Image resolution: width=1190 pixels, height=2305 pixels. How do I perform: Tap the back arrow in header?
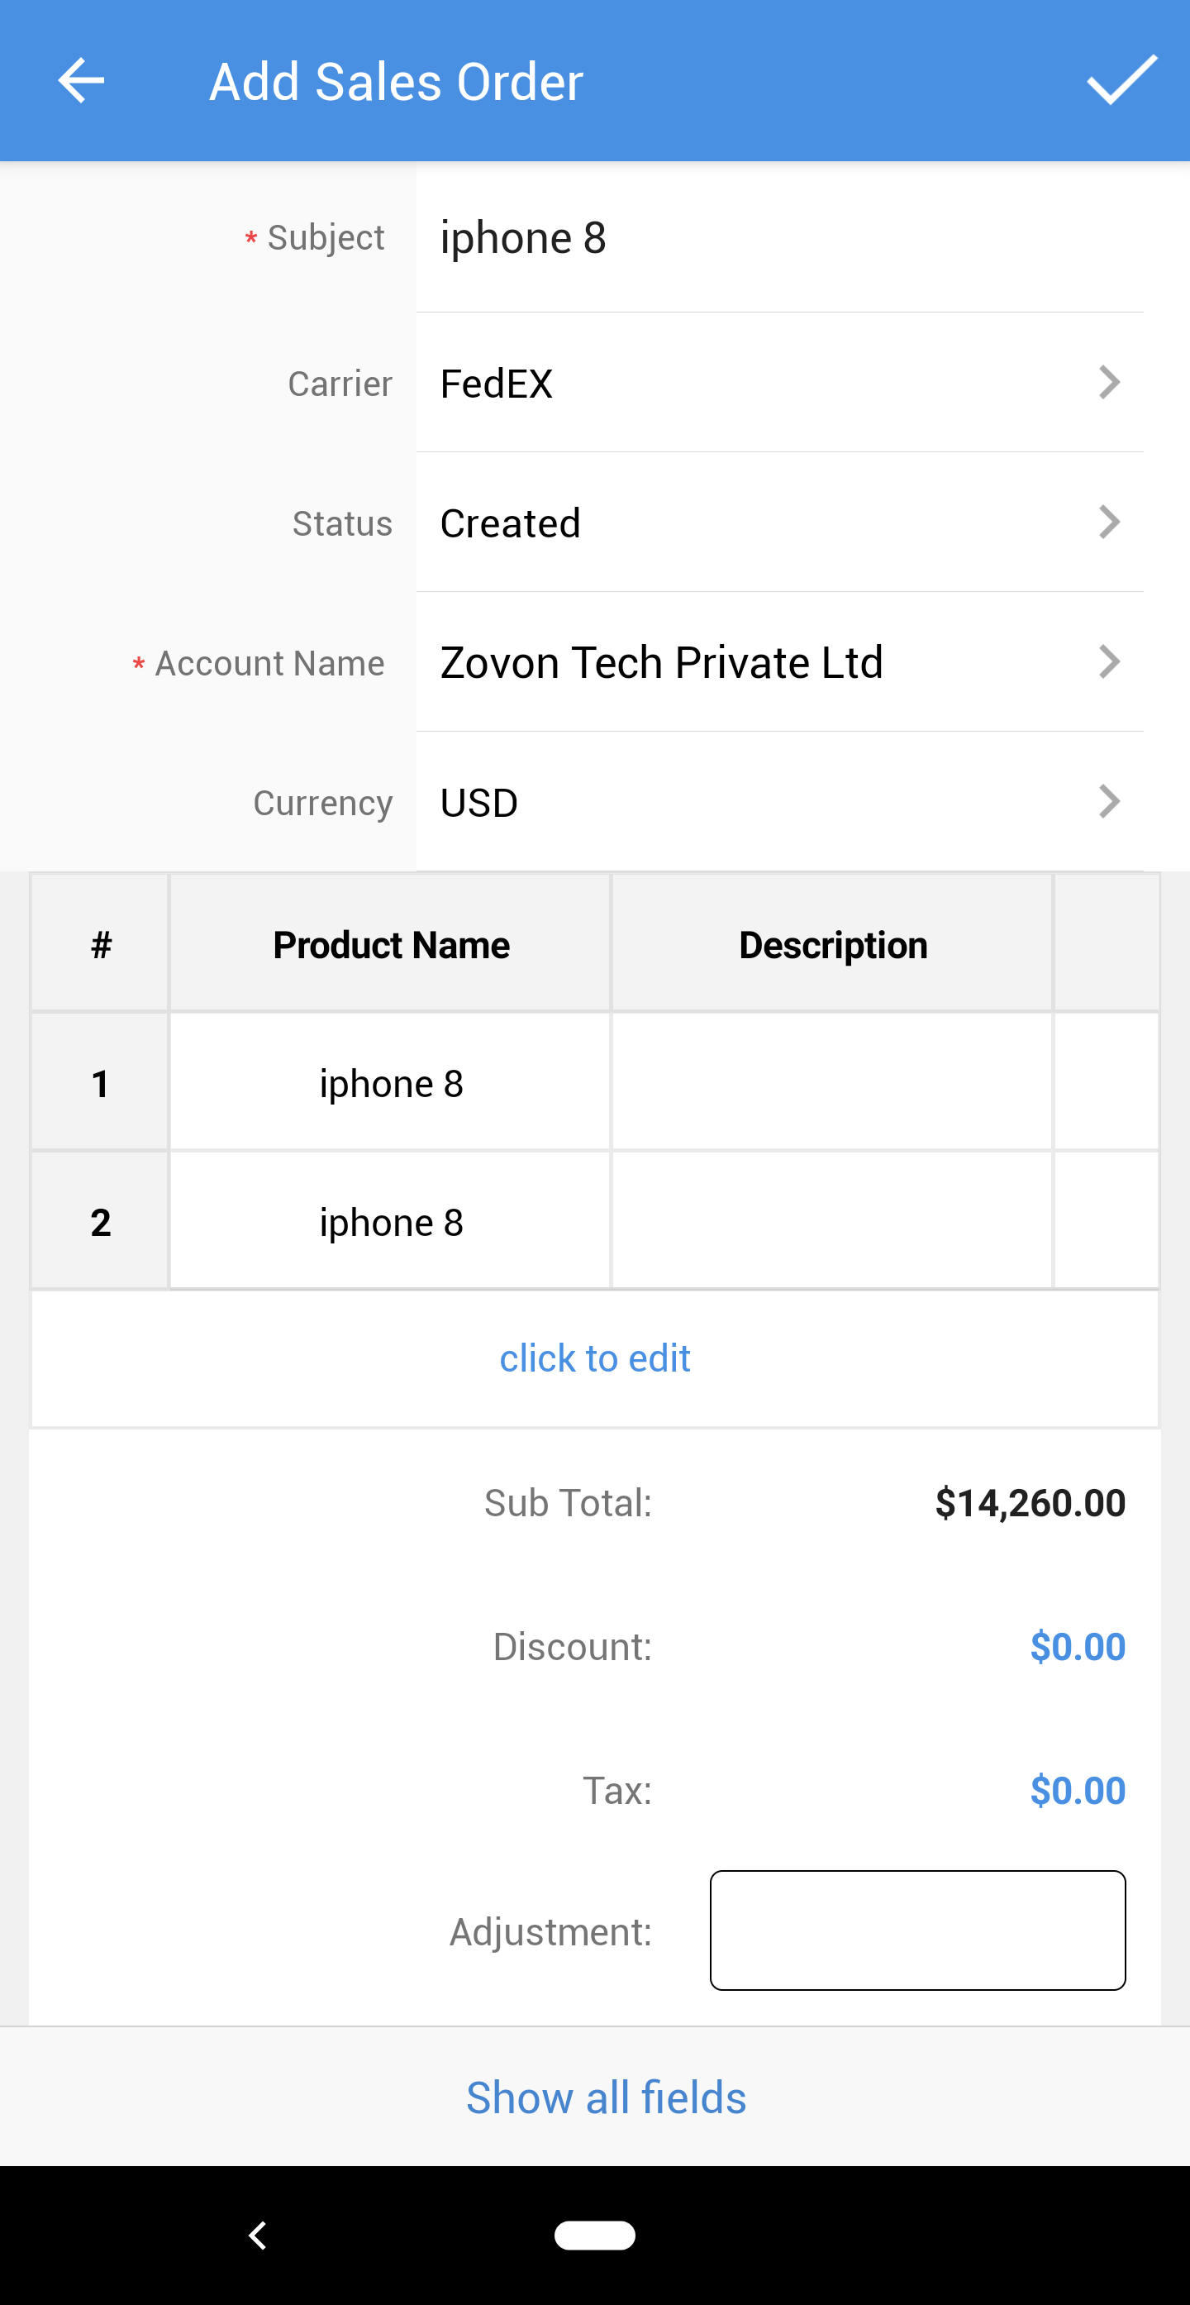point(81,81)
